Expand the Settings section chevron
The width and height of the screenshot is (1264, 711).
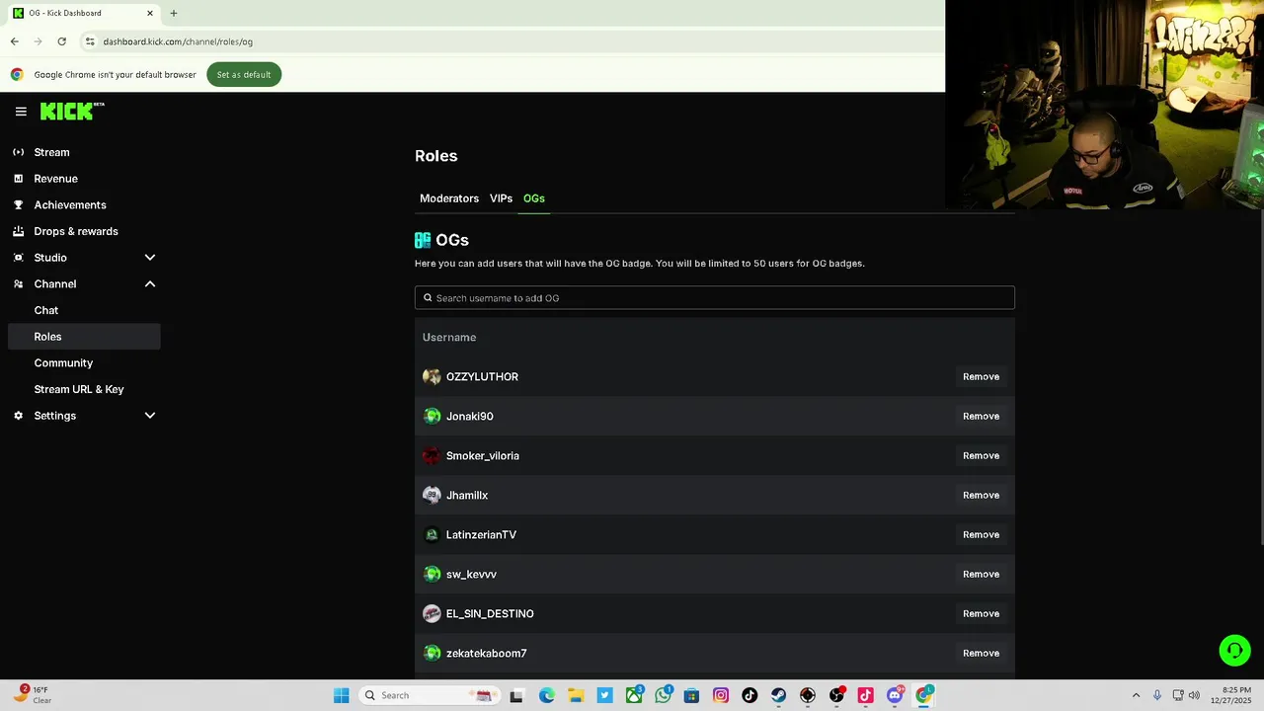(150, 416)
